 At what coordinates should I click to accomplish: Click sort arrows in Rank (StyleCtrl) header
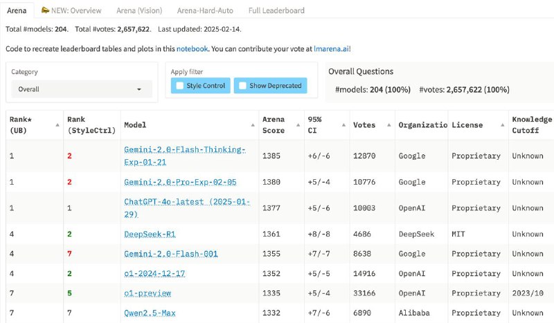coord(115,124)
